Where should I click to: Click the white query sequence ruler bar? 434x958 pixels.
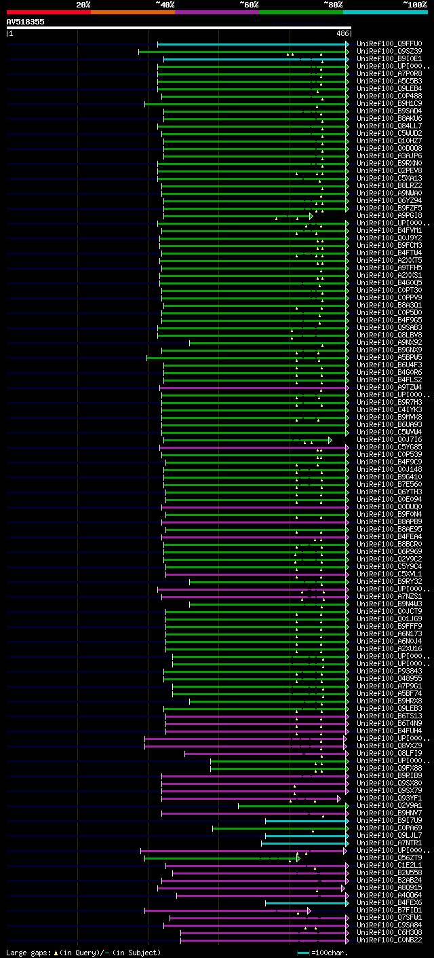(178, 28)
